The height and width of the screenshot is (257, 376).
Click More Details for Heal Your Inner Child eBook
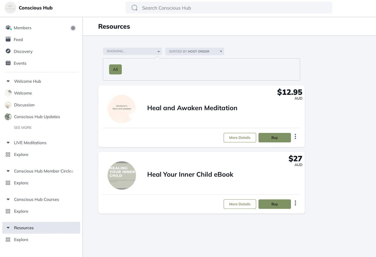240,204
